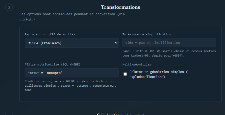The width and height of the screenshot is (225, 115).
Task: Select the 'Tolérance de simplification' label
Action: [x=147, y=34]
